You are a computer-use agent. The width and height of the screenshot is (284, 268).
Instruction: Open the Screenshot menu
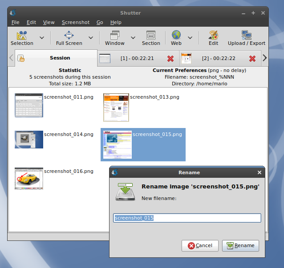[75, 22]
